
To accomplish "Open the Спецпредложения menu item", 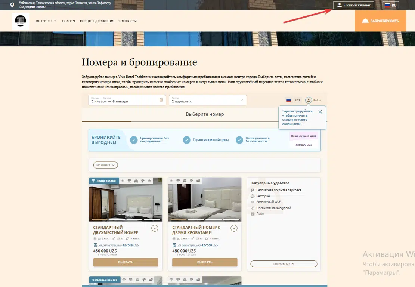I will pos(97,21).
